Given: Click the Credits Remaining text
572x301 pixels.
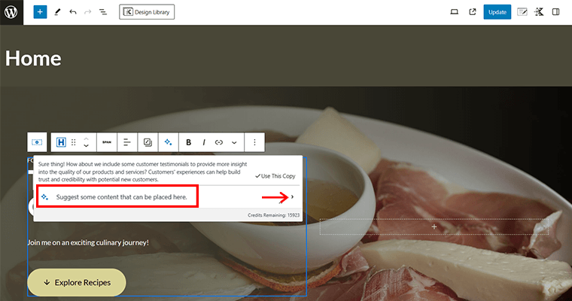Looking at the screenshot, I should pyautogui.click(x=274, y=215).
